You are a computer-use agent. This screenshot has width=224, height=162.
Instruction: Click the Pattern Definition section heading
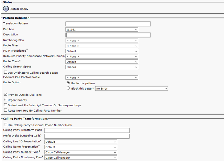(16, 18)
